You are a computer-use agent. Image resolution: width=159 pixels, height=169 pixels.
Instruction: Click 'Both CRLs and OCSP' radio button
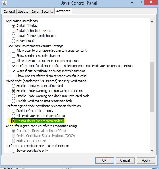[13, 141]
